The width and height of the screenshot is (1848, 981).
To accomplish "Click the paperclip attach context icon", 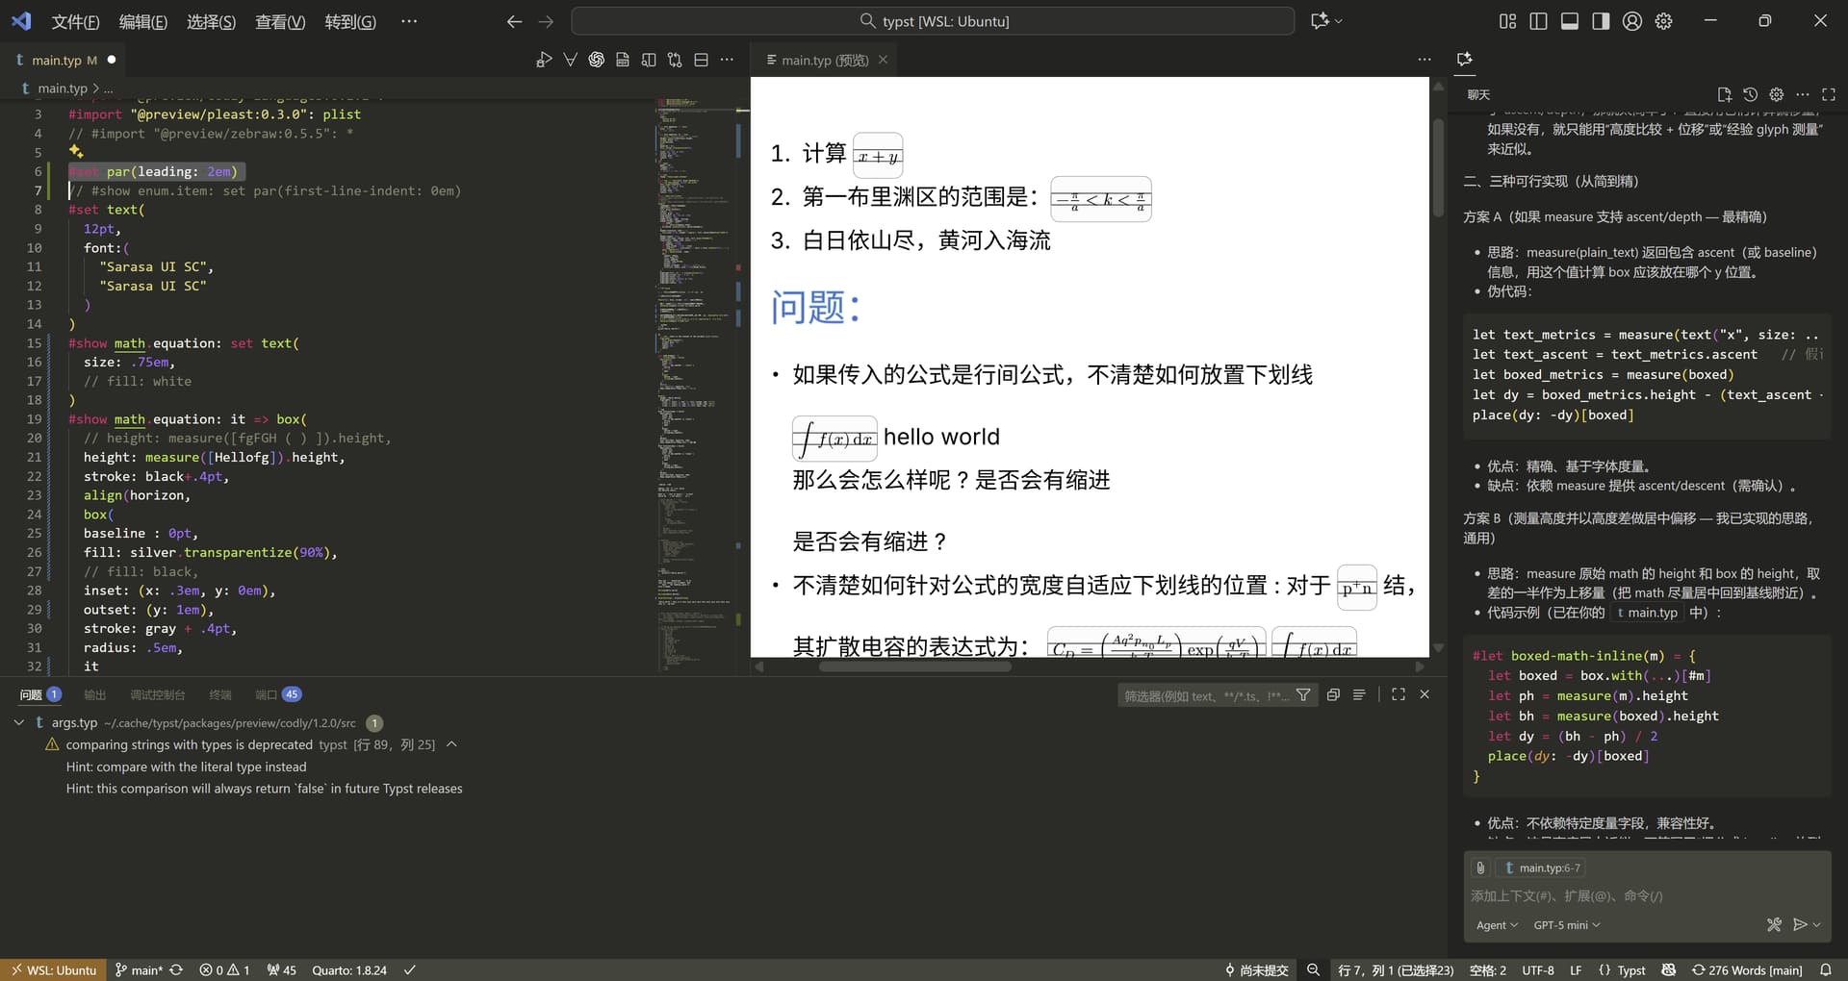I will pos(1480,868).
